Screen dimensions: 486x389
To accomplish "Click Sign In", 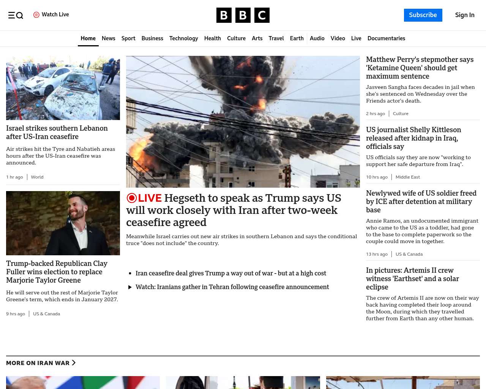I will click(x=464, y=15).
